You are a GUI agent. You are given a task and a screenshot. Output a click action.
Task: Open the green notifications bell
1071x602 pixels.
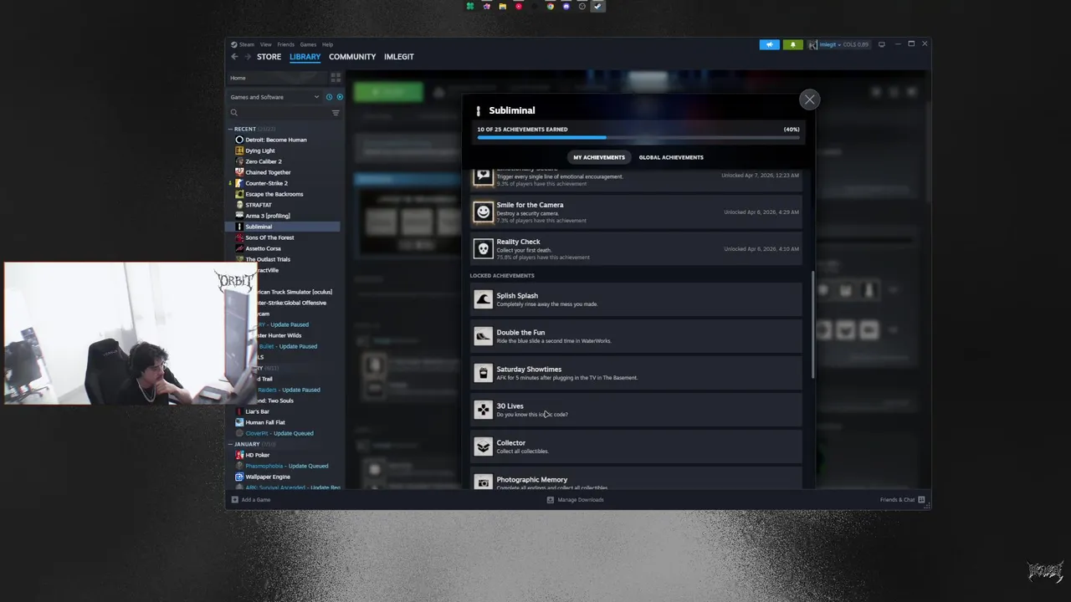(x=792, y=44)
